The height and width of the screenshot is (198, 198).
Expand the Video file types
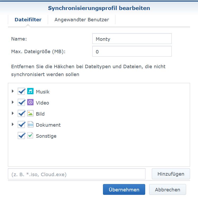(13, 102)
